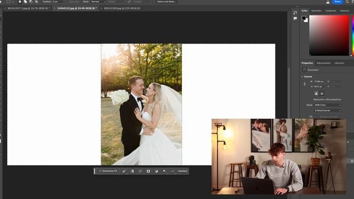Open the Style Normal dropdown
Viewport: 354px width, 199px height.
pyautogui.click(x=98, y=2)
